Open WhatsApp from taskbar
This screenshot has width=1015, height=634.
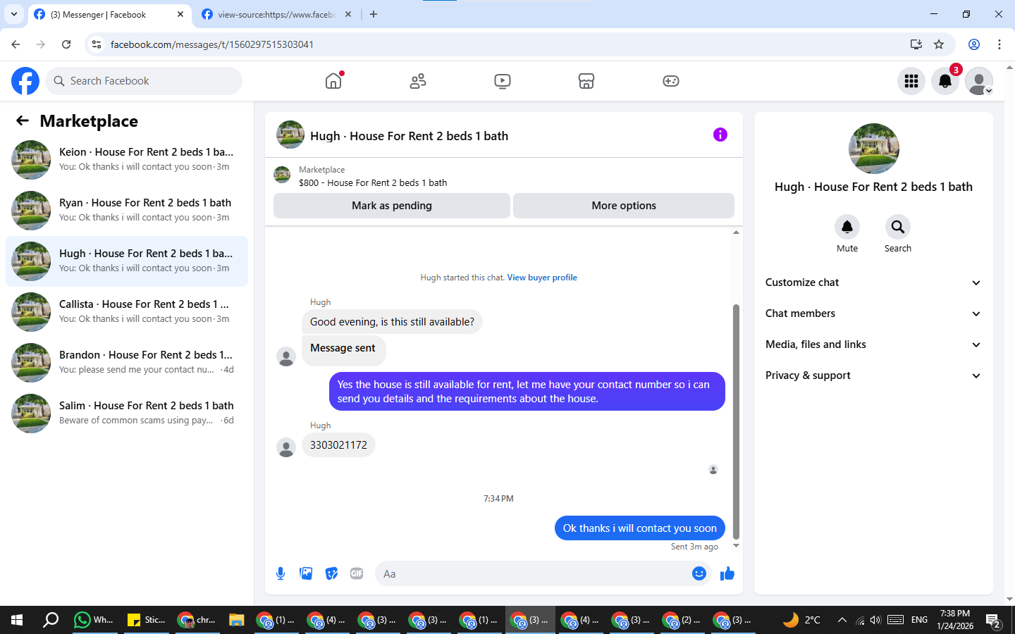click(x=94, y=620)
